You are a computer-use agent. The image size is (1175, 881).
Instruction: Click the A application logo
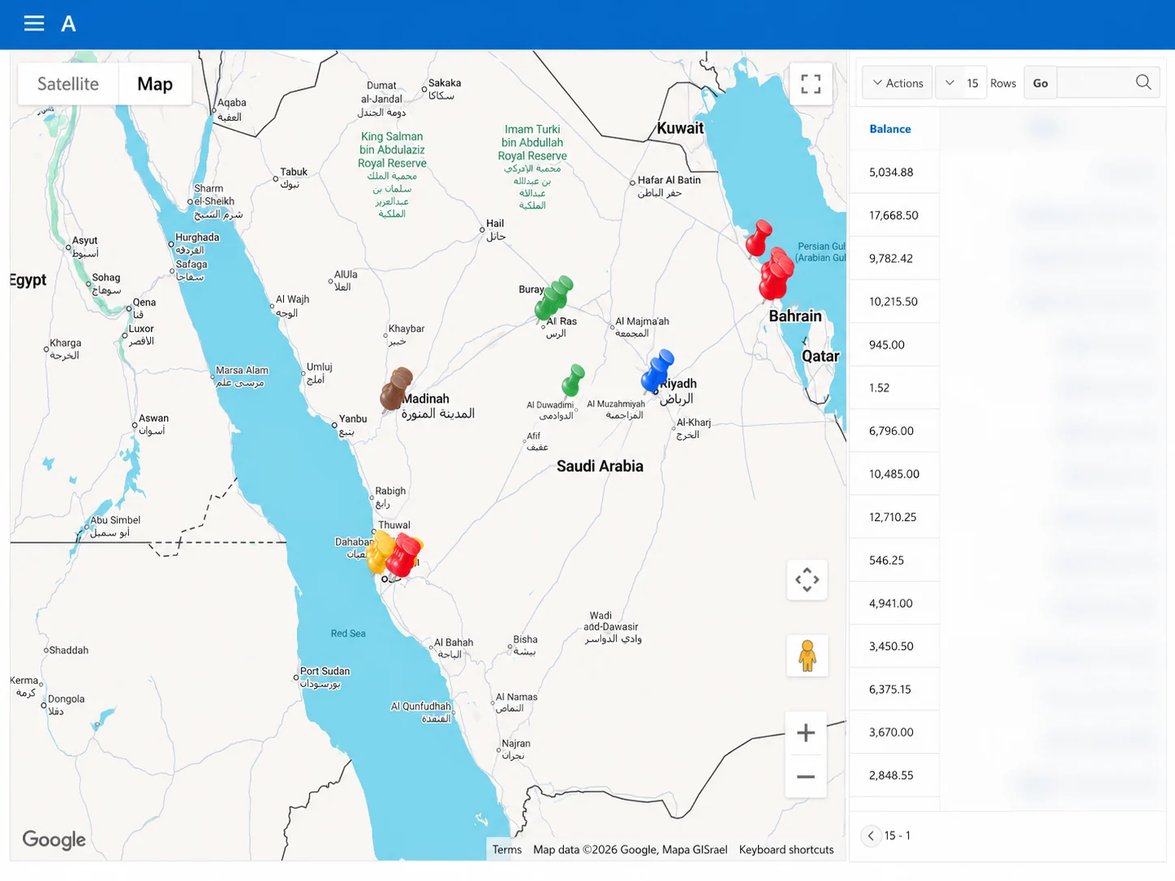(68, 24)
